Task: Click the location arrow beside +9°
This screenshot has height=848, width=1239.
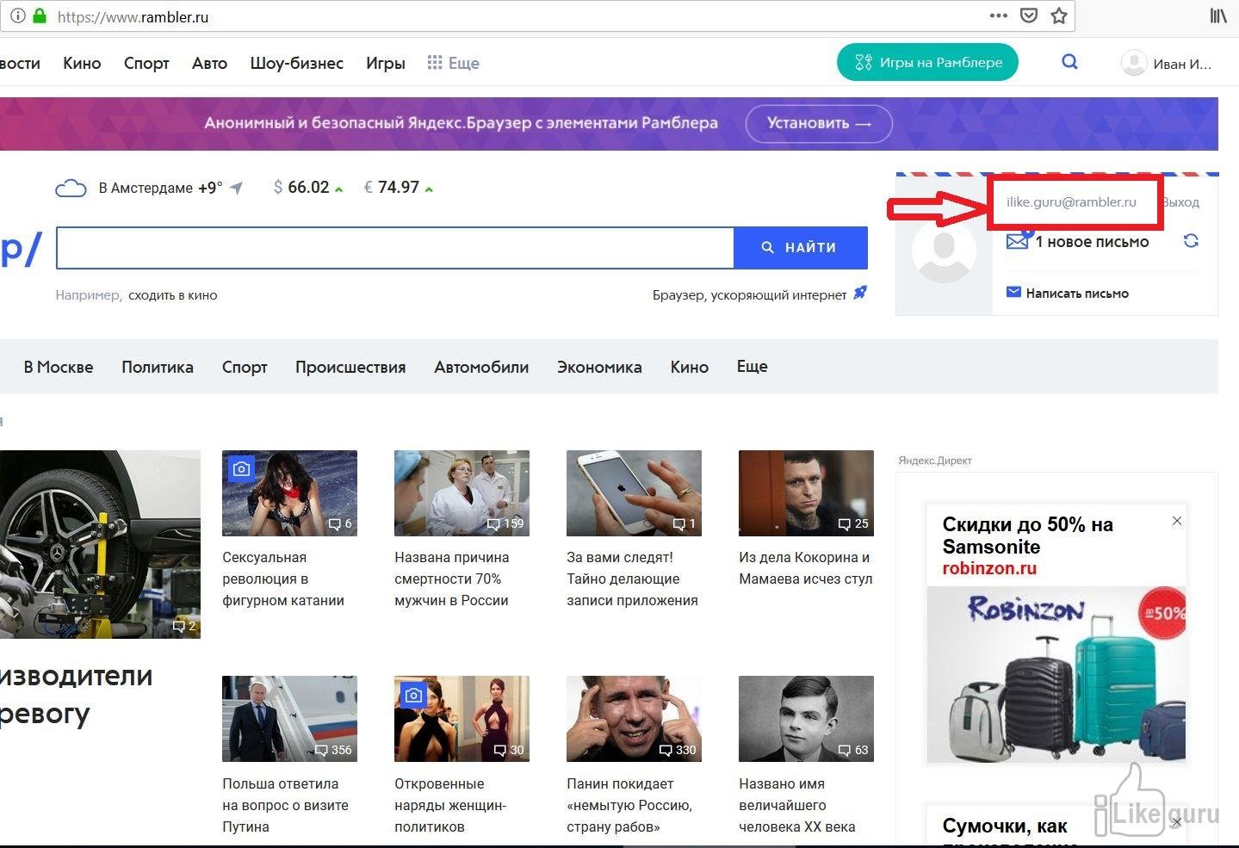Action: pyautogui.click(x=237, y=188)
